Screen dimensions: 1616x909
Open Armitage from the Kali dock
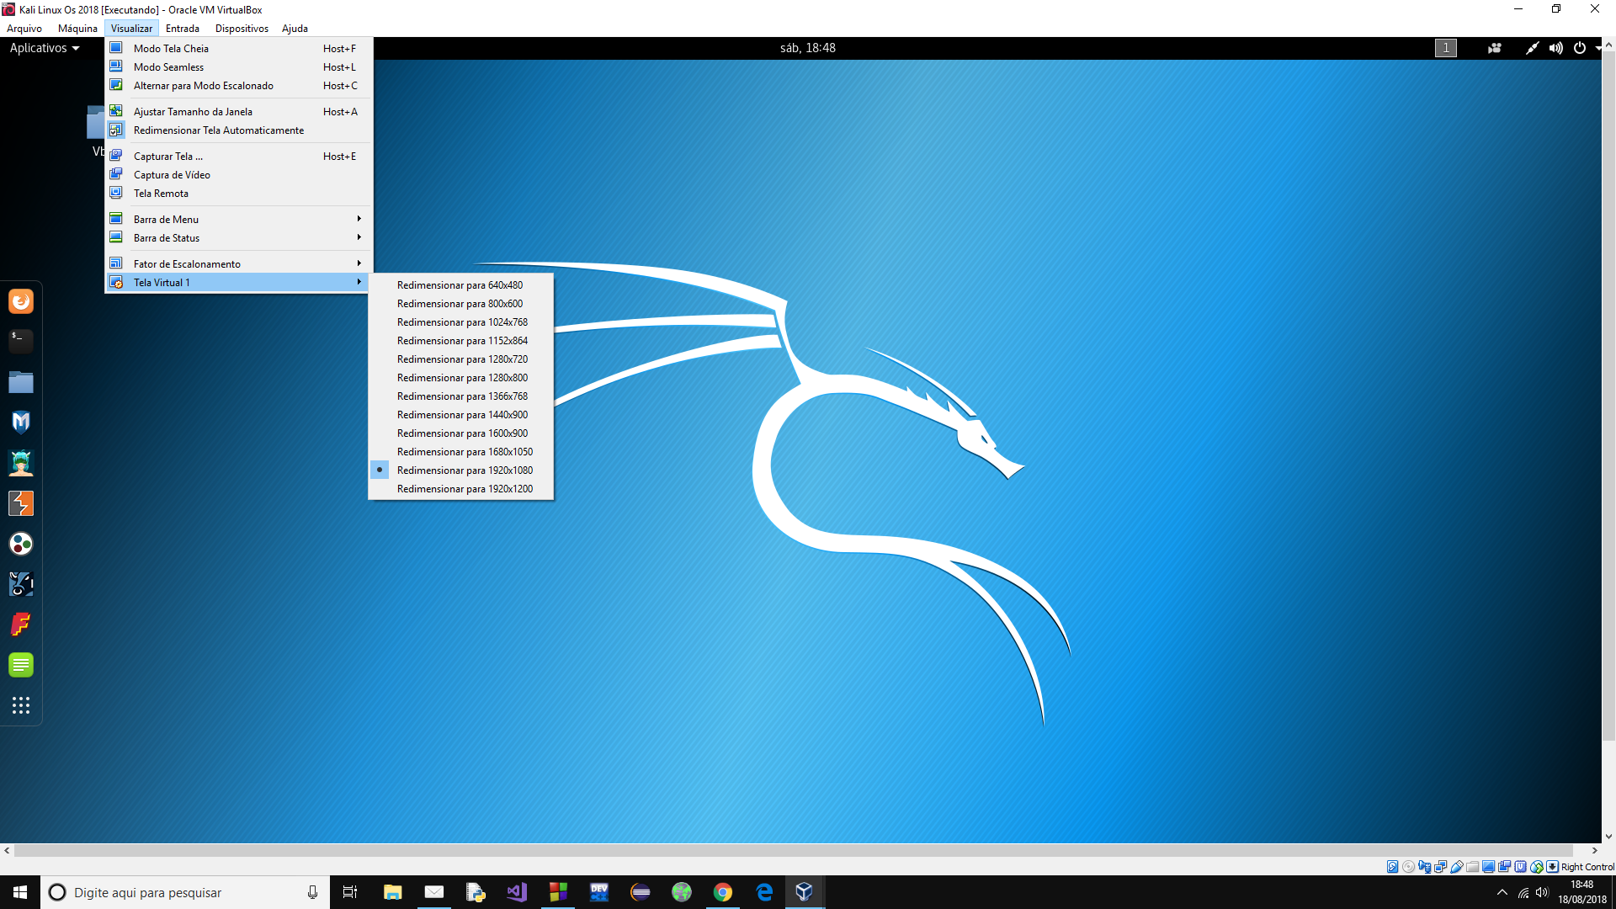(21, 463)
